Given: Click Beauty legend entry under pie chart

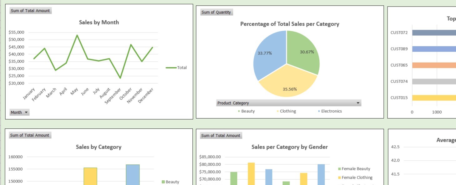Looking at the screenshot, I should point(246,111).
